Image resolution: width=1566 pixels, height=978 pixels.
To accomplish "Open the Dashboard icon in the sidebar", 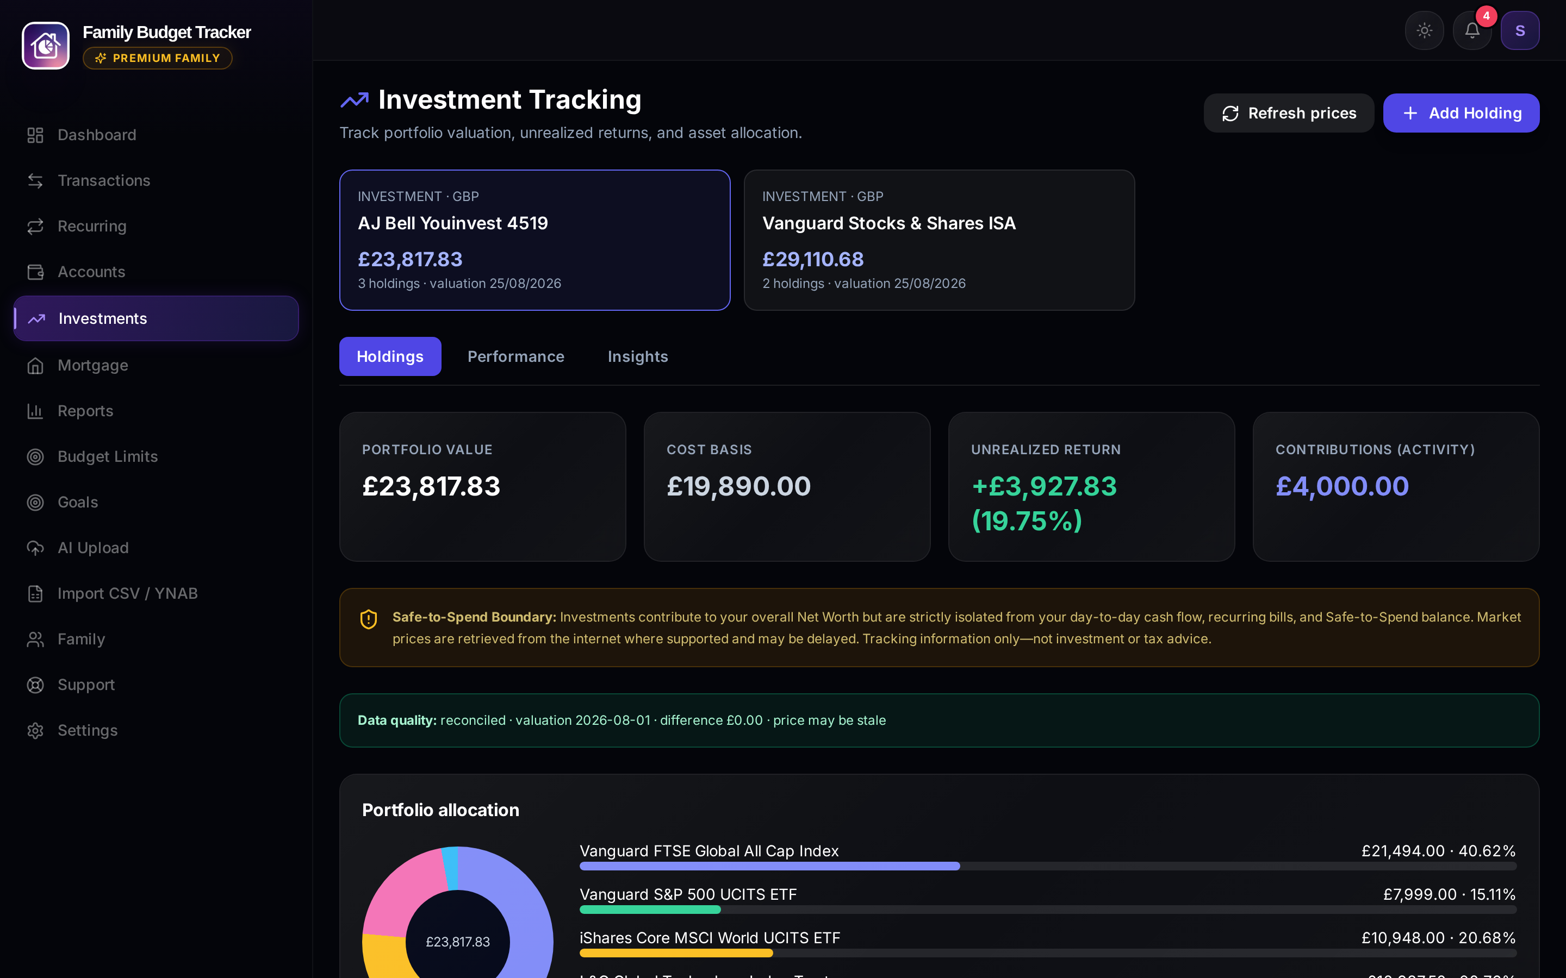I will click(x=35, y=135).
